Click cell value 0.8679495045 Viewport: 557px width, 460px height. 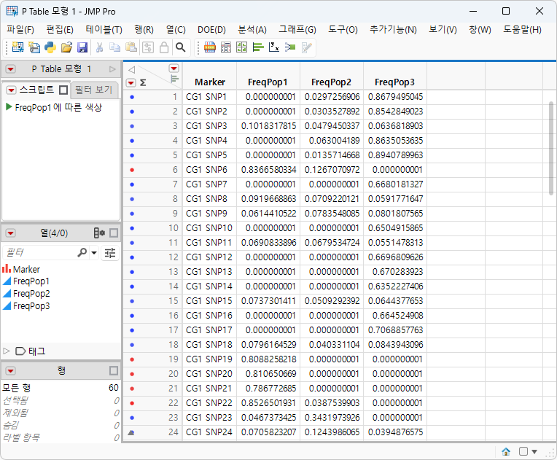[x=395, y=97]
